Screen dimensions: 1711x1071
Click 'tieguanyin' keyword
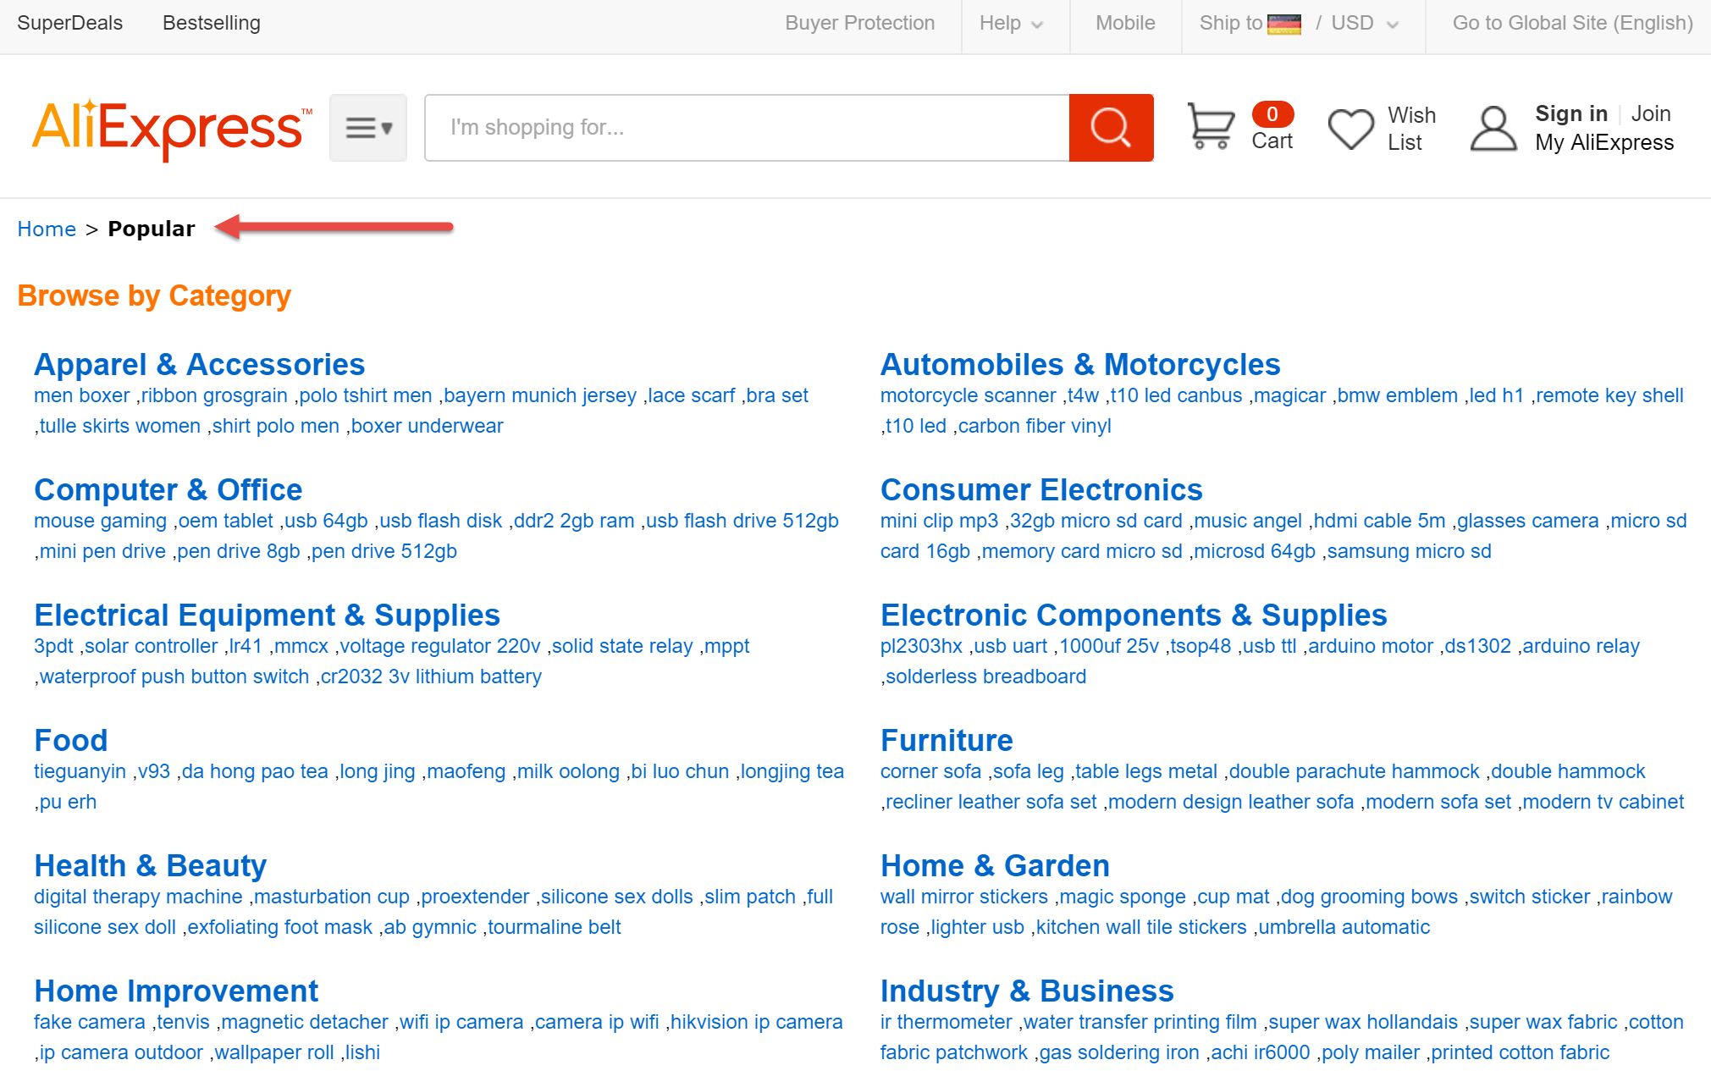(80, 771)
